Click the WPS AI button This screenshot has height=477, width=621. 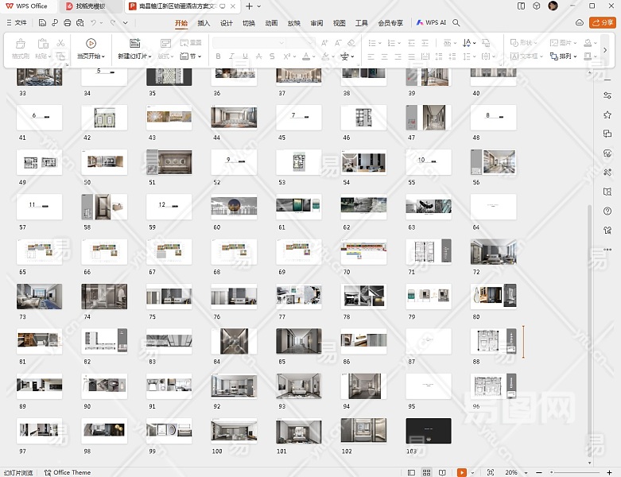coord(431,23)
